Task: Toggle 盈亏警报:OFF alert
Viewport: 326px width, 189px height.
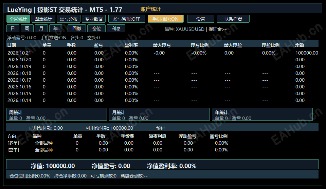Action: (x=127, y=19)
